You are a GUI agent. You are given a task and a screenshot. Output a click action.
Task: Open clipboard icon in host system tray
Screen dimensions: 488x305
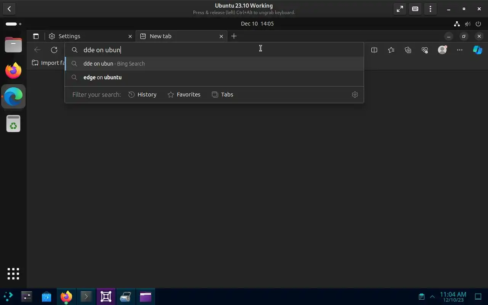(421, 297)
